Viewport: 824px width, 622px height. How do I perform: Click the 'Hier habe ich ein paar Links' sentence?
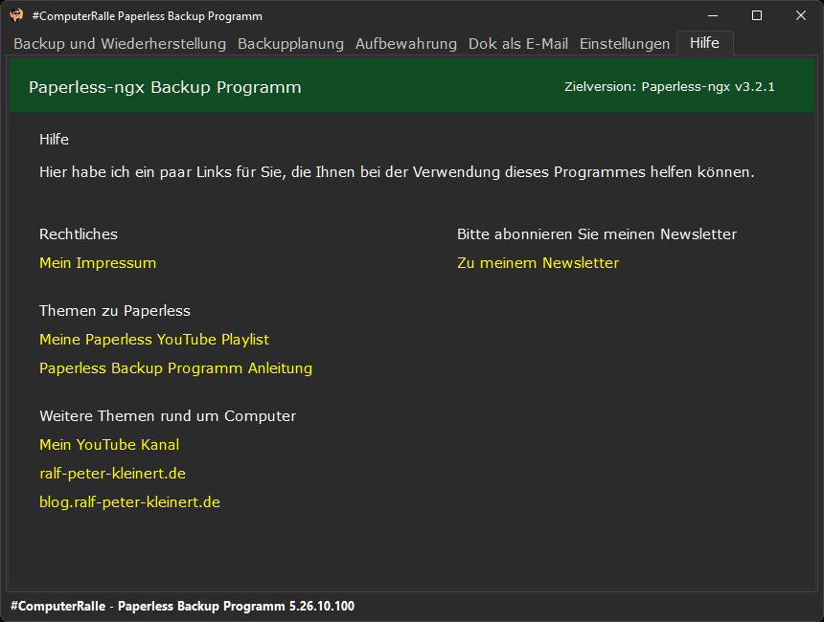coord(397,172)
